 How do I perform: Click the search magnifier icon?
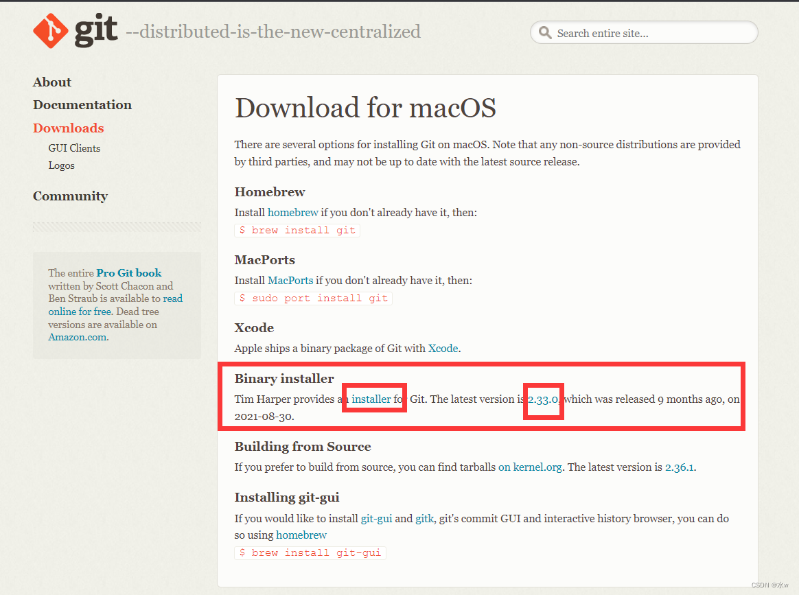point(545,33)
